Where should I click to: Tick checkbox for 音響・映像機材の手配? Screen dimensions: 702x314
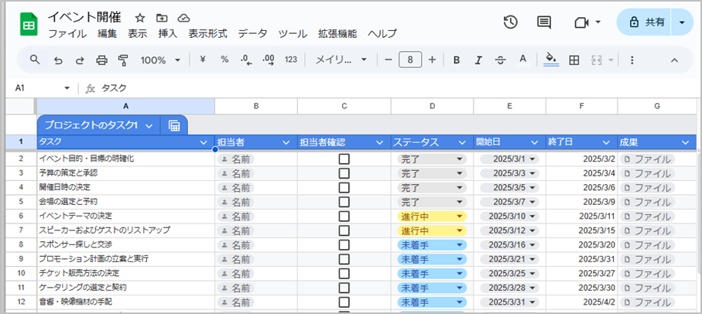point(344,302)
